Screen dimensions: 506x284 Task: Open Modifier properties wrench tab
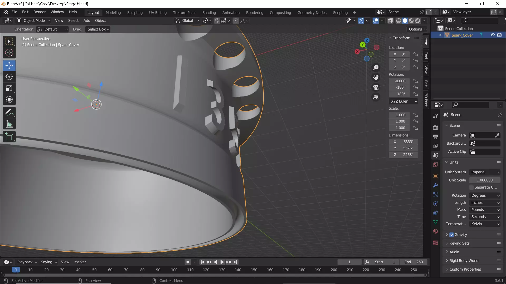tap(435, 185)
